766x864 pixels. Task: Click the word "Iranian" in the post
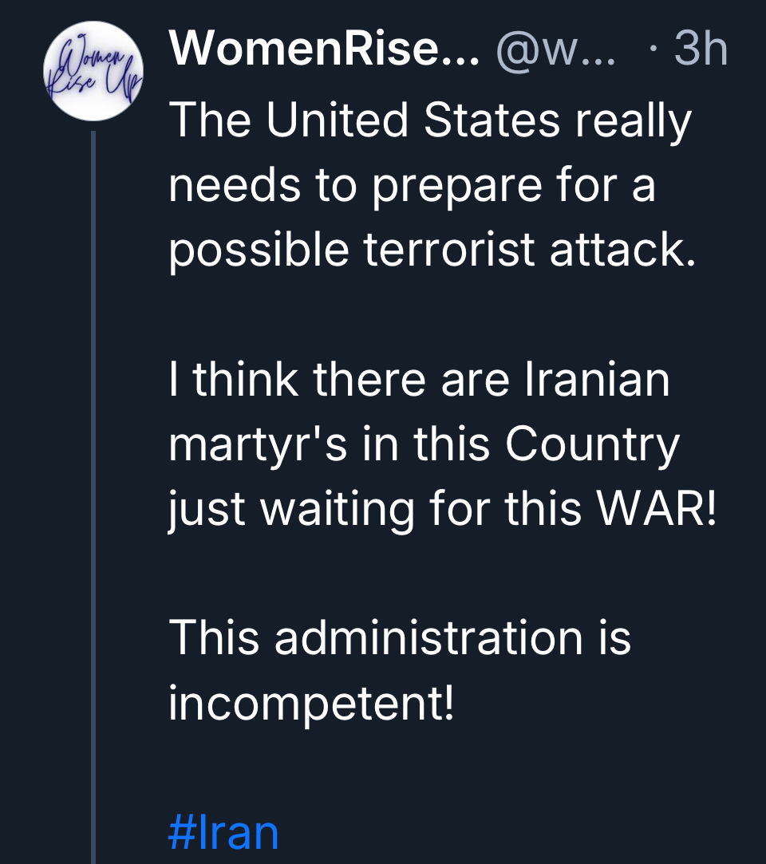pyautogui.click(x=596, y=379)
